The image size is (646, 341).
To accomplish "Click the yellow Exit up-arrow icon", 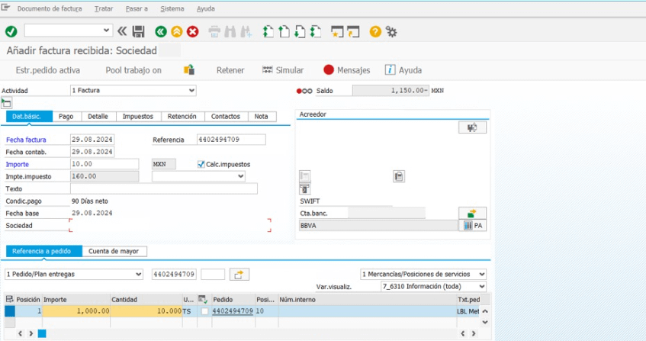I will click(x=176, y=31).
